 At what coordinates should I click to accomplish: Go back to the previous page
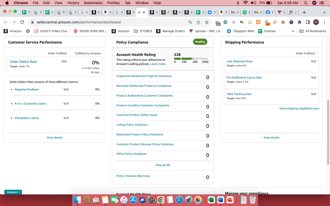point(6,22)
